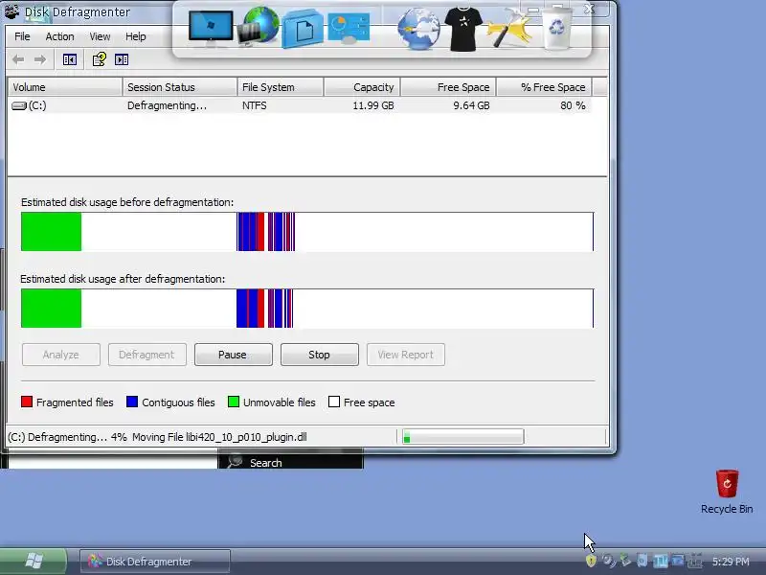The image size is (766, 575).
Task: Click the red Fragmented files legend swatch
Action: (27, 402)
